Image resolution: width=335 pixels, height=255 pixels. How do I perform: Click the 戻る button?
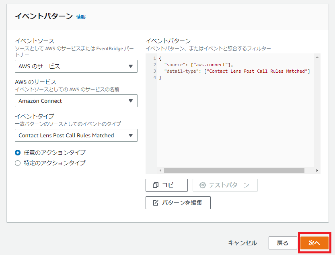tap(283, 243)
